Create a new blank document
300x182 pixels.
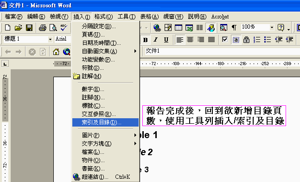tap(7, 28)
